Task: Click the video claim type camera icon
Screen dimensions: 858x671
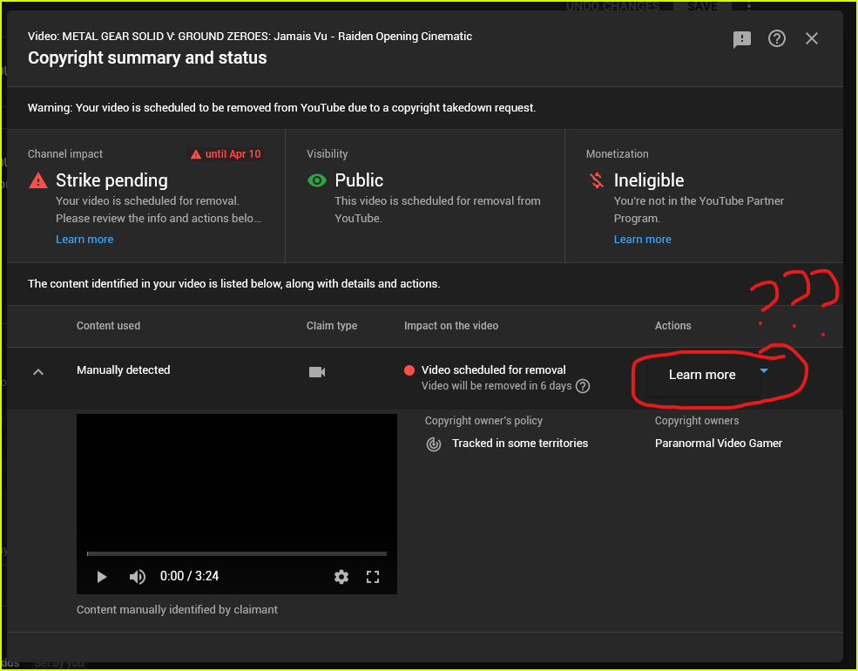Action: (x=317, y=372)
